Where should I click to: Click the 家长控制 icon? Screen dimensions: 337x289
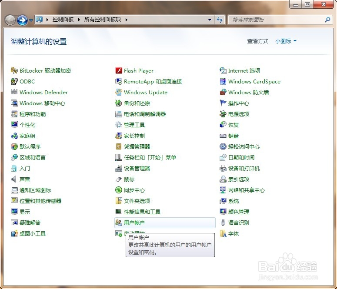coord(119,136)
